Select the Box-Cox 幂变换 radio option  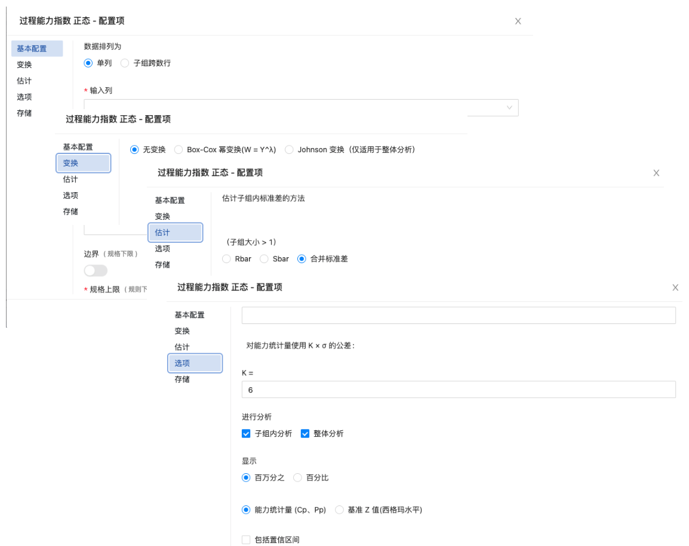coord(178,150)
